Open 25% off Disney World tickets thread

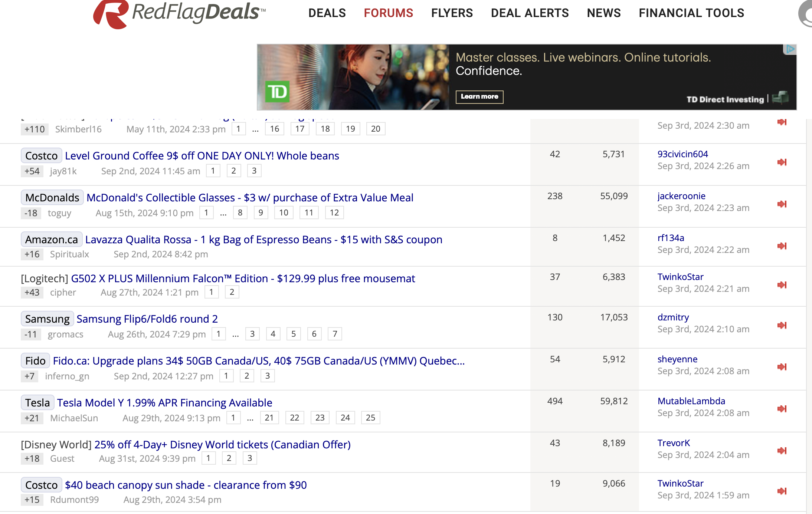coord(222,445)
